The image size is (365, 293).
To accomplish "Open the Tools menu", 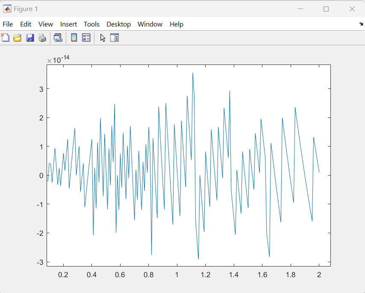I will 91,24.
